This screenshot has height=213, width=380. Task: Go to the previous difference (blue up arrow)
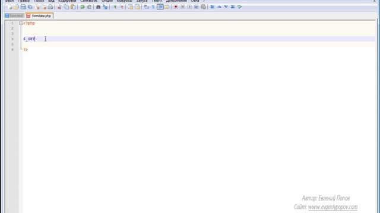(219, 7)
